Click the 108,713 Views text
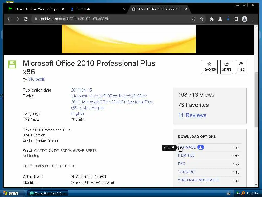 (196, 95)
